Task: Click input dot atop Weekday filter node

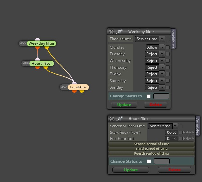Action: 38,39
